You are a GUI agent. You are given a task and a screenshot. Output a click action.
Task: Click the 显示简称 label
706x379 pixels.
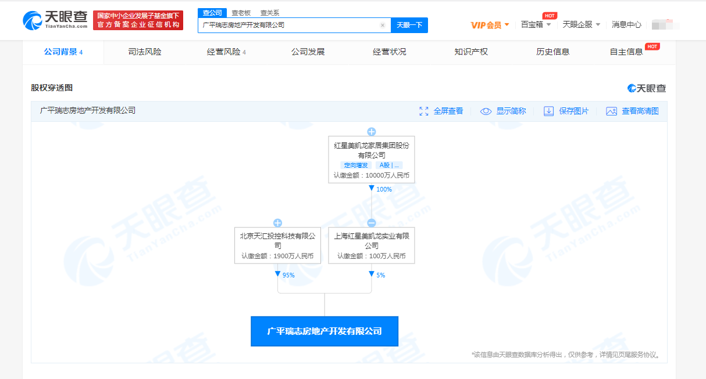coord(511,111)
